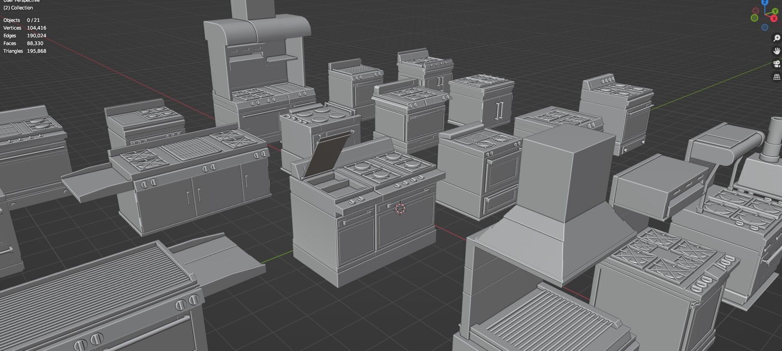Screen dimensions: 782x351
Task: Click the 'Vertices 104,416' statistic
Action: coord(25,28)
